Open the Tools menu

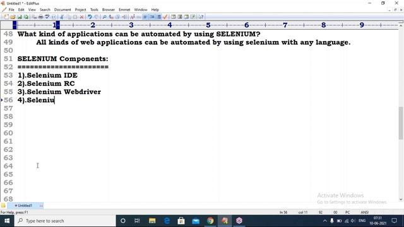coord(94,9)
